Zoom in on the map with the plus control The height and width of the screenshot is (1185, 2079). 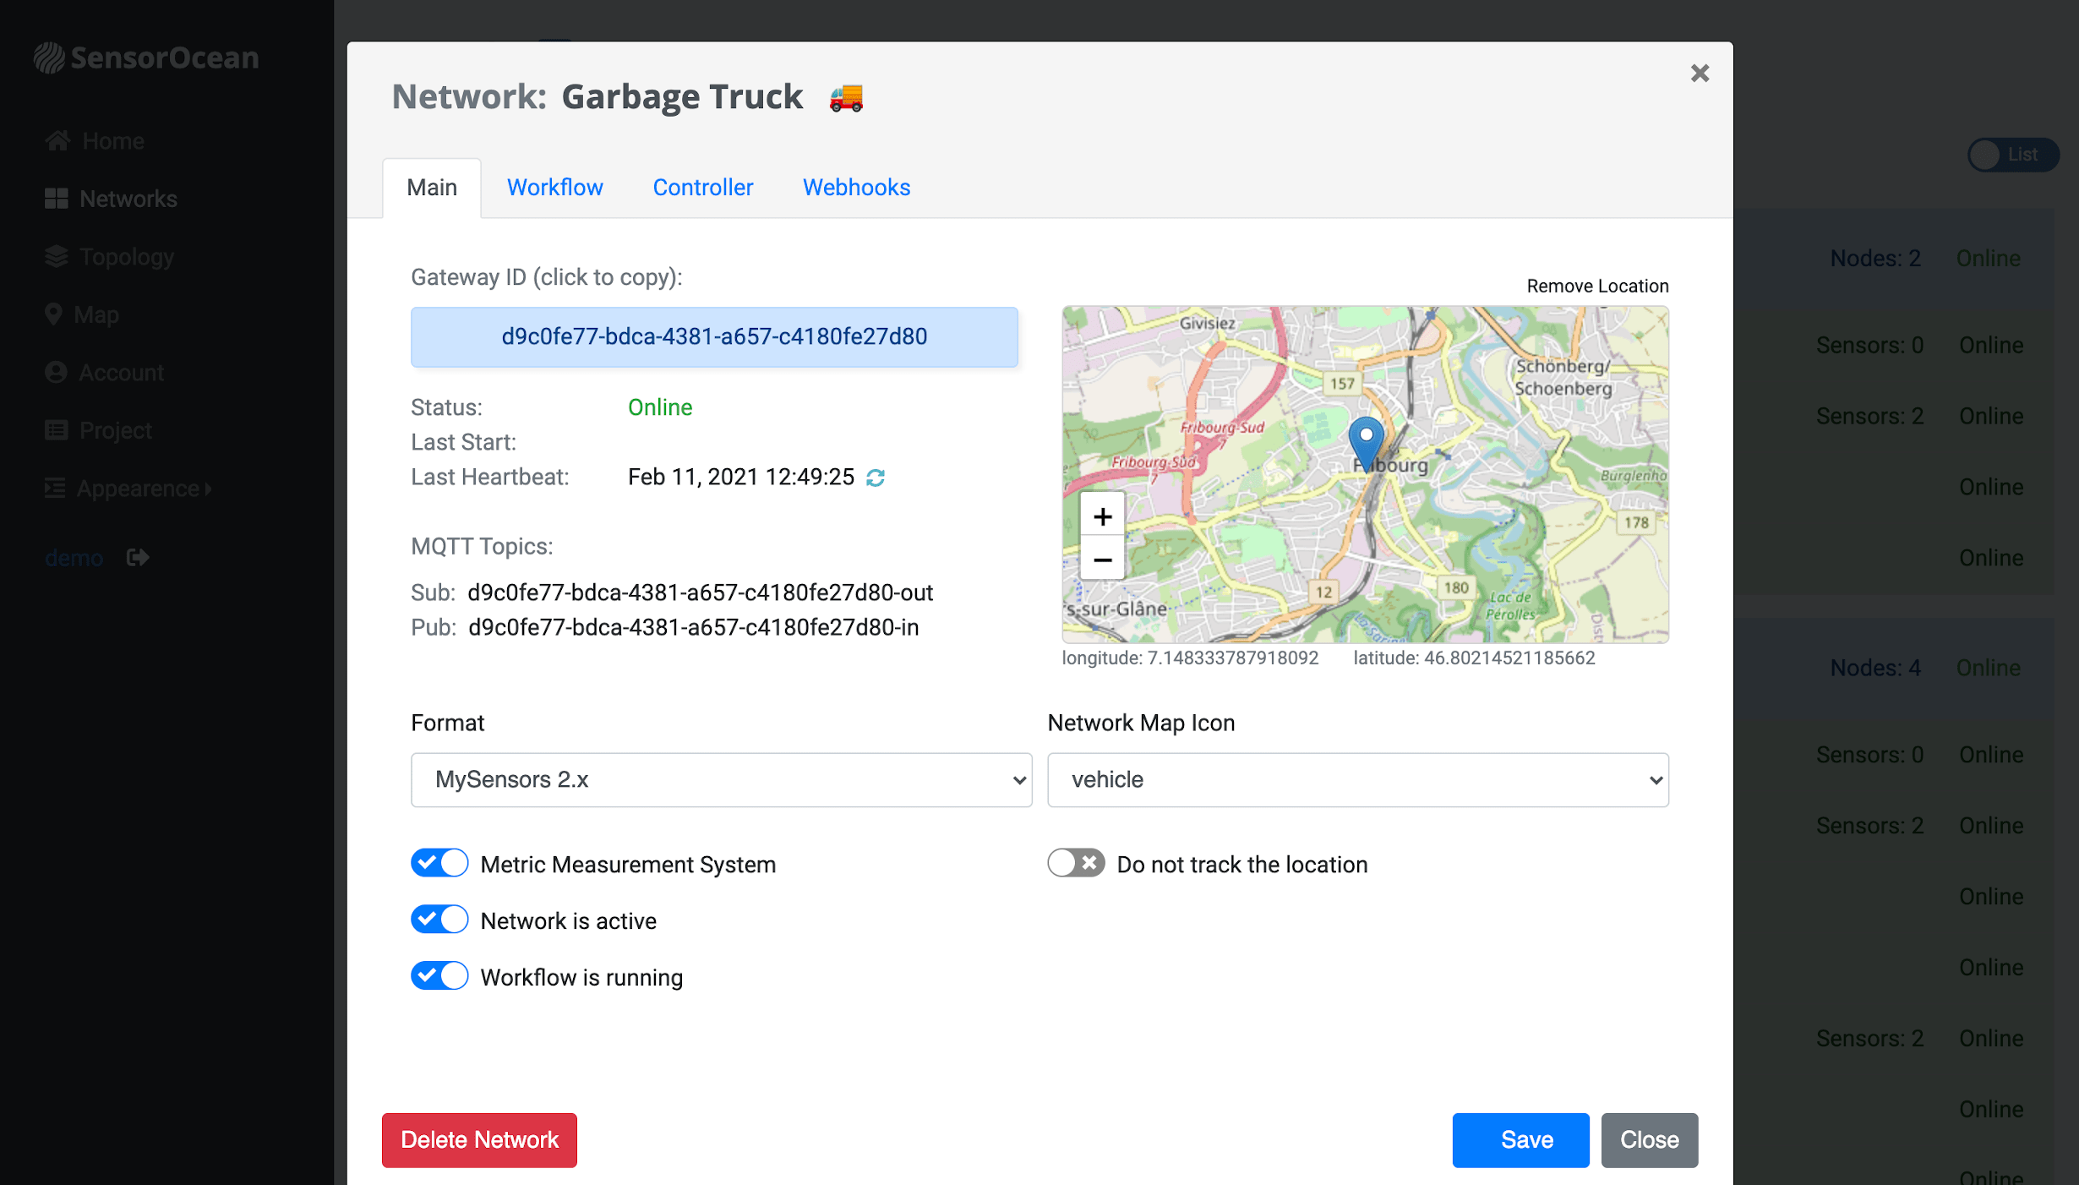(x=1102, y=516)
